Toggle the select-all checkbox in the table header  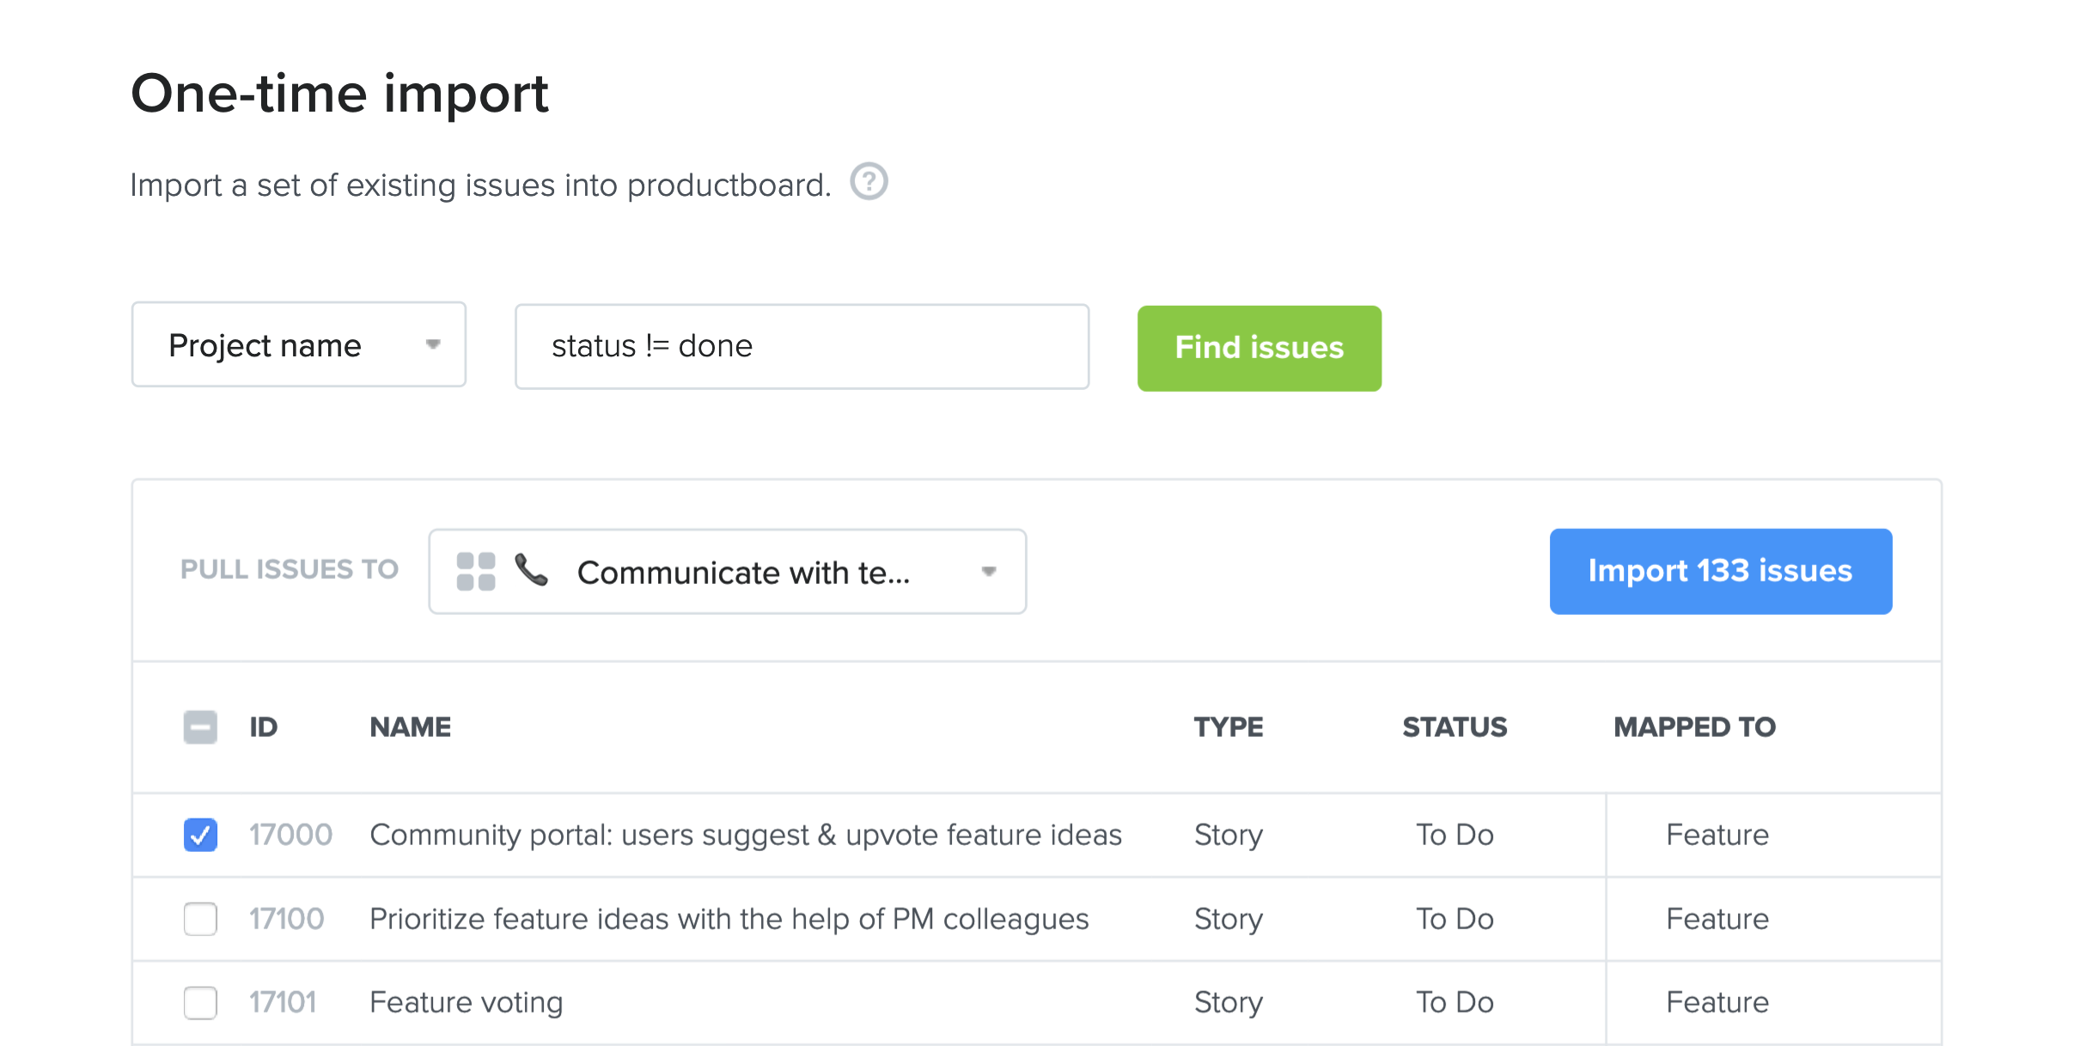point(200,727)
